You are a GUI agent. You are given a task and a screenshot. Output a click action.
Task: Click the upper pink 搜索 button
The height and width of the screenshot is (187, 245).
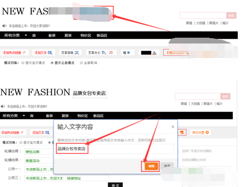(x=231, y=15)
